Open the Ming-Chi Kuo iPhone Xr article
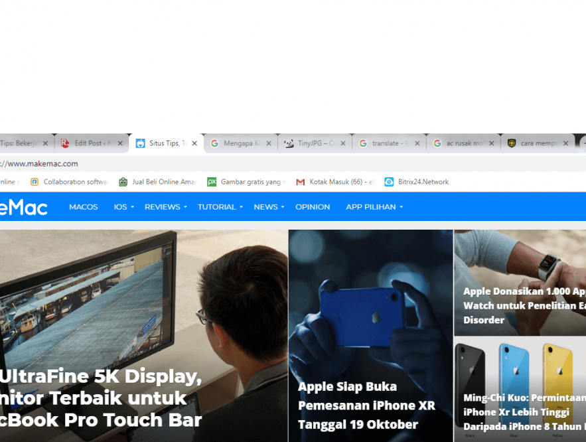The width and height of the screenshot is (586, 442). coord(524,412)
